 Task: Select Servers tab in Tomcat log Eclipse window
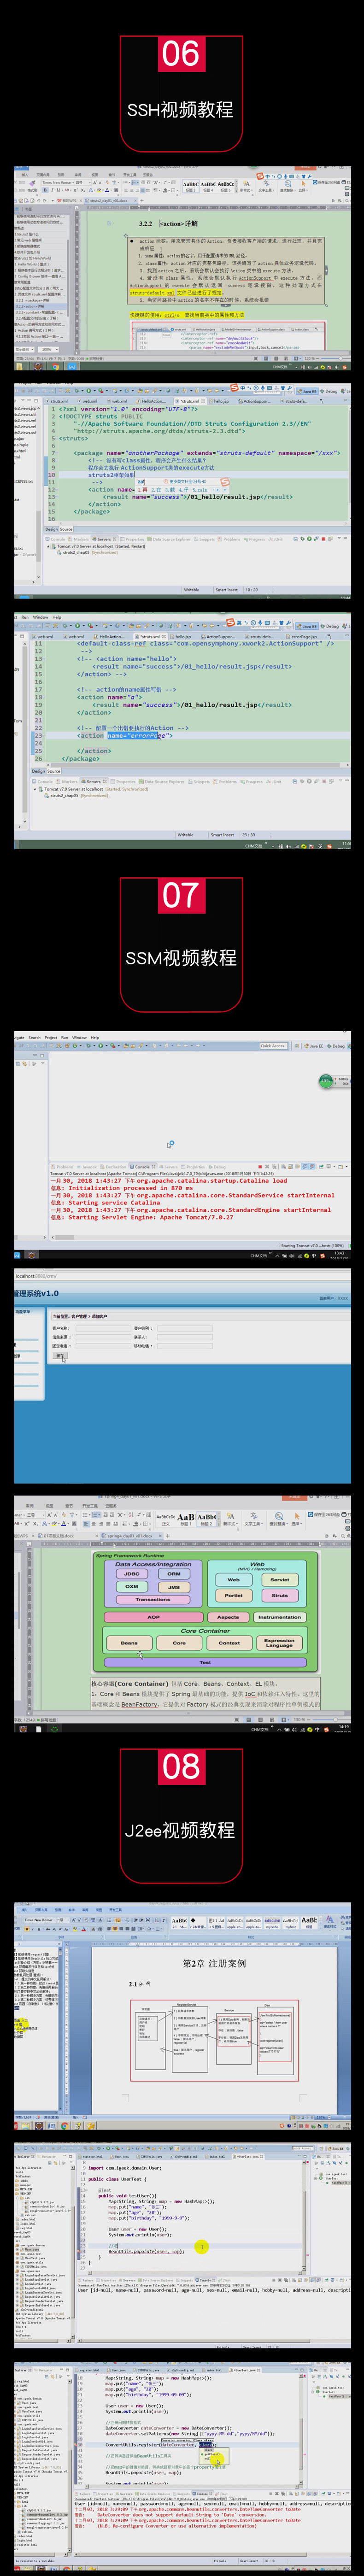169,1166
